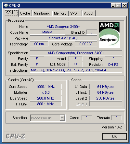This screenshot has width=130, height=144.
Task: Click the CPU-Z title bar diamond icon
Action: pyautogui.click(x=6, y=6)
